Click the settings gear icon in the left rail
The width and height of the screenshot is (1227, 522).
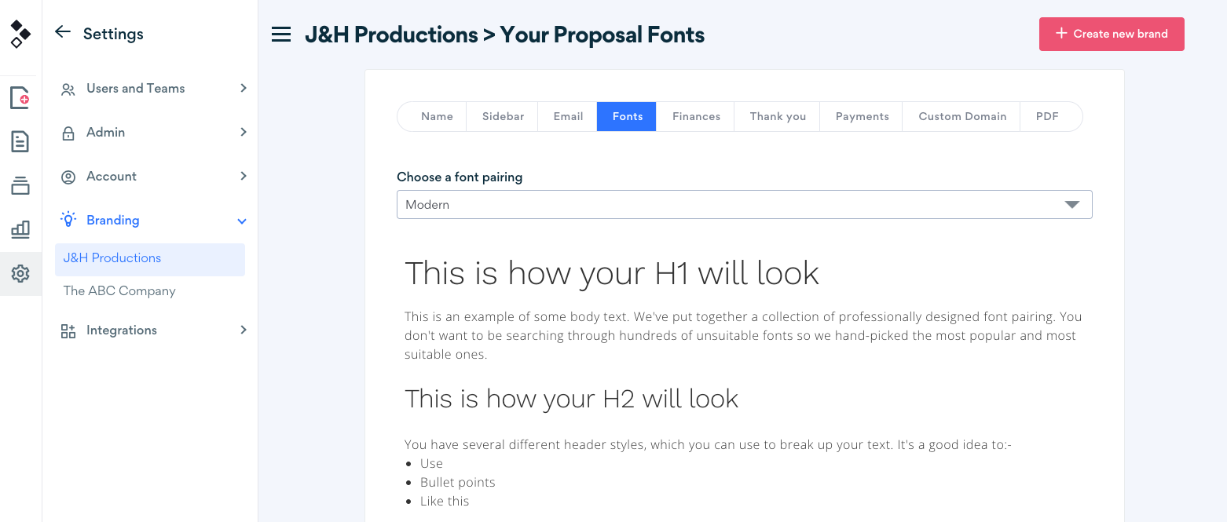20,274
